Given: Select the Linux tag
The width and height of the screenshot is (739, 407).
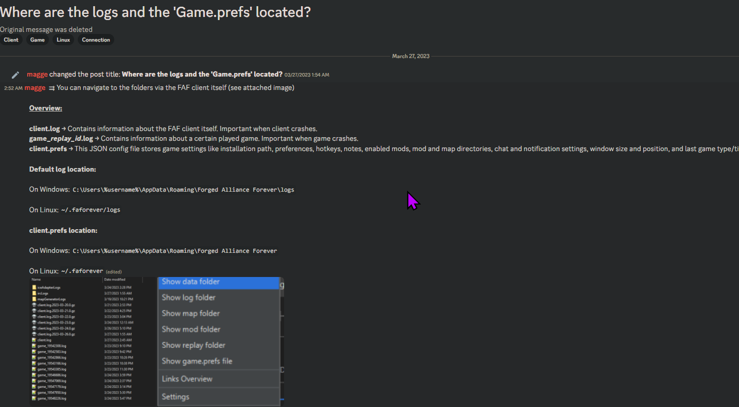Looking at the screenshot, I should click(63, 40).
